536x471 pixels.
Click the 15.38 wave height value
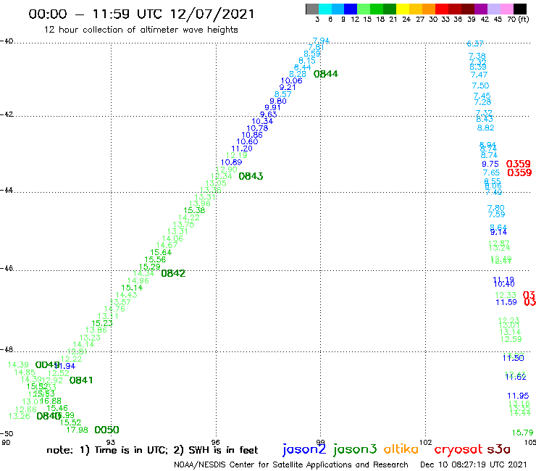(194, 211)
